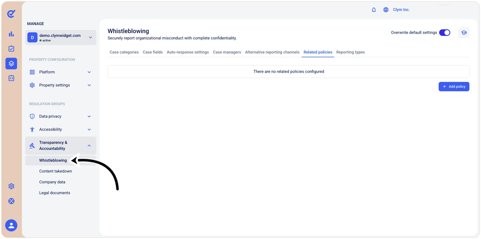Open Company data in sidebar
This screenshot has height=239, width=481.
[x=52, y=182]
